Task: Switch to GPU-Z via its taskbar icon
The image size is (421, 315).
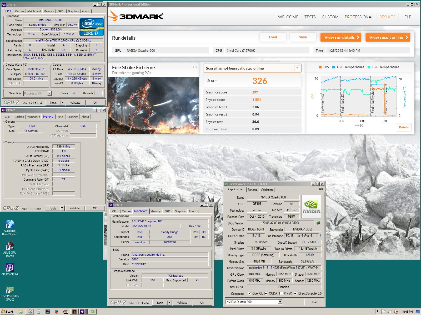Action: point(93,312)
